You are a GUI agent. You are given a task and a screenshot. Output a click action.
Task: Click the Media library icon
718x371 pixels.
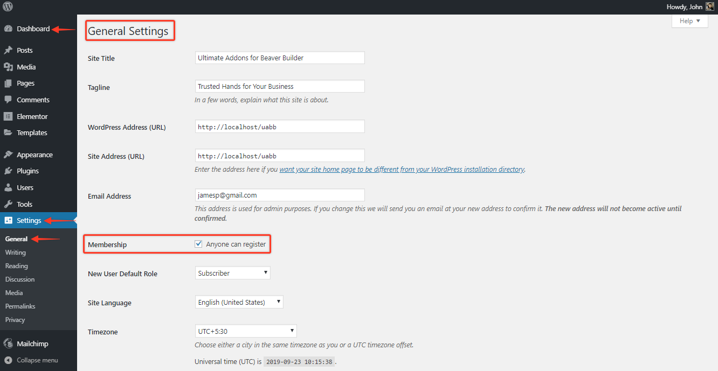[8, 67]
